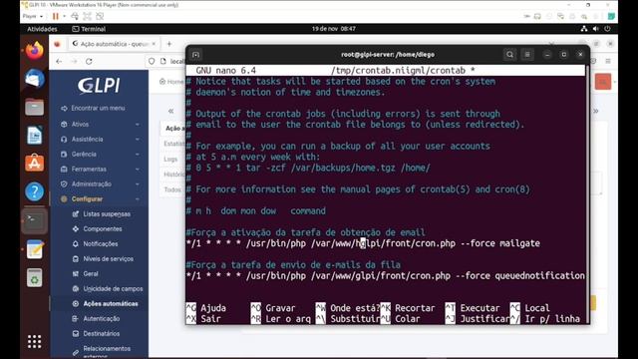Open the Trash icon in dock
The height and width of the screenshot is (359, 638).
(x=35, y=278)
